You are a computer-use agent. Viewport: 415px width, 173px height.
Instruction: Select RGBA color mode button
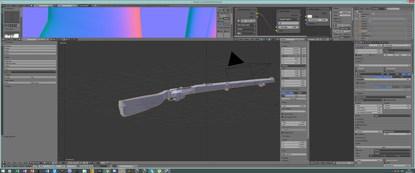[x=406, y=74]
